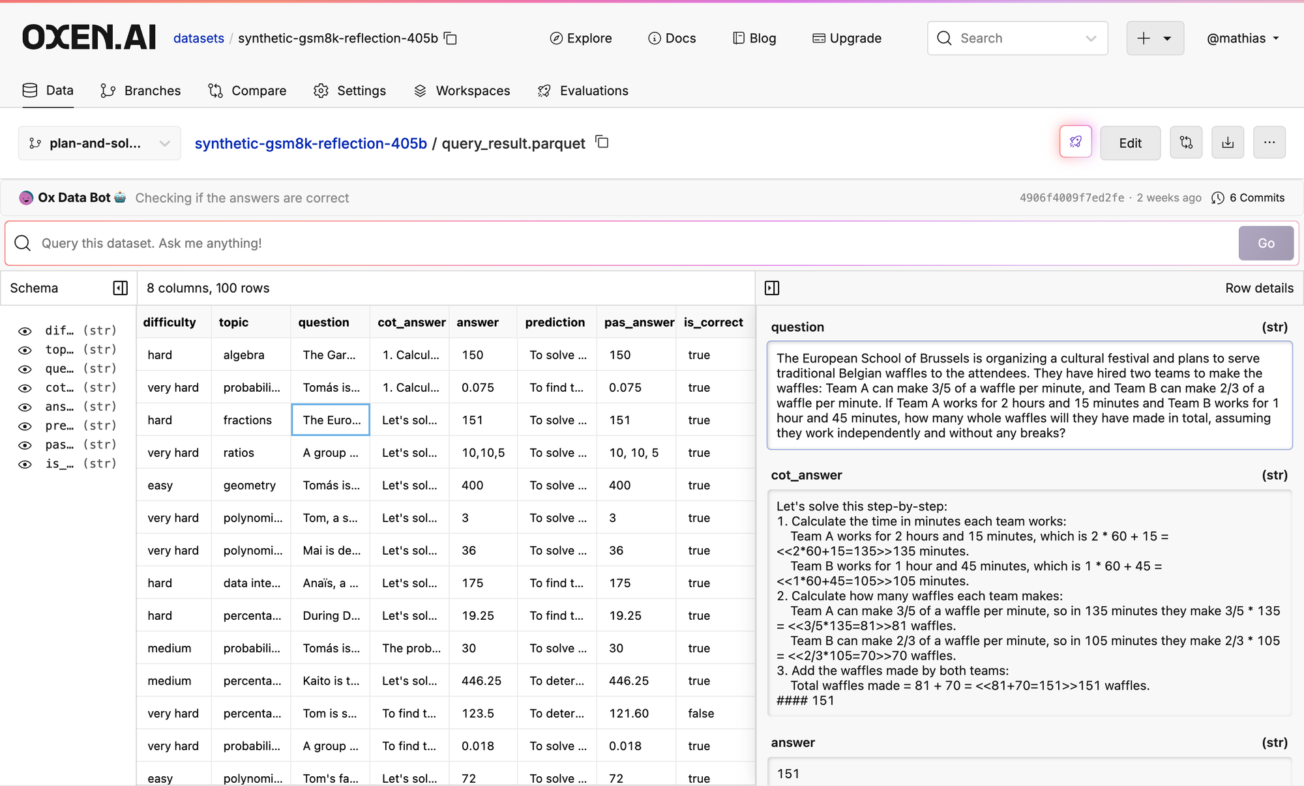Collapse the Schema panel
This screenshot has height=786, width=1304.
click(x=121, y=288)
